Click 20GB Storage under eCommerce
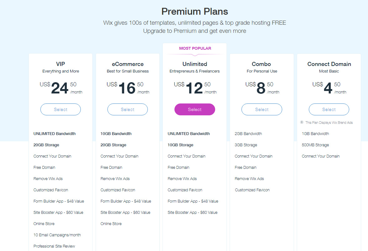 114,145
